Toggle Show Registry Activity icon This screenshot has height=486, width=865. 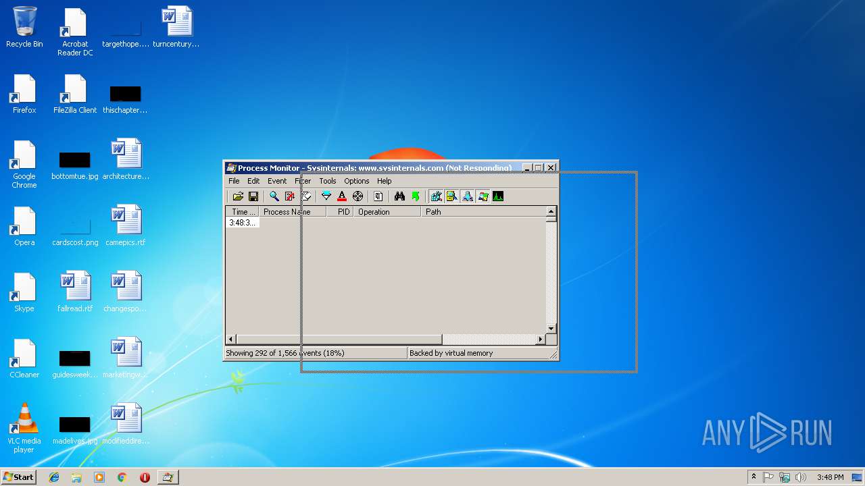click(x=436, y=196)
